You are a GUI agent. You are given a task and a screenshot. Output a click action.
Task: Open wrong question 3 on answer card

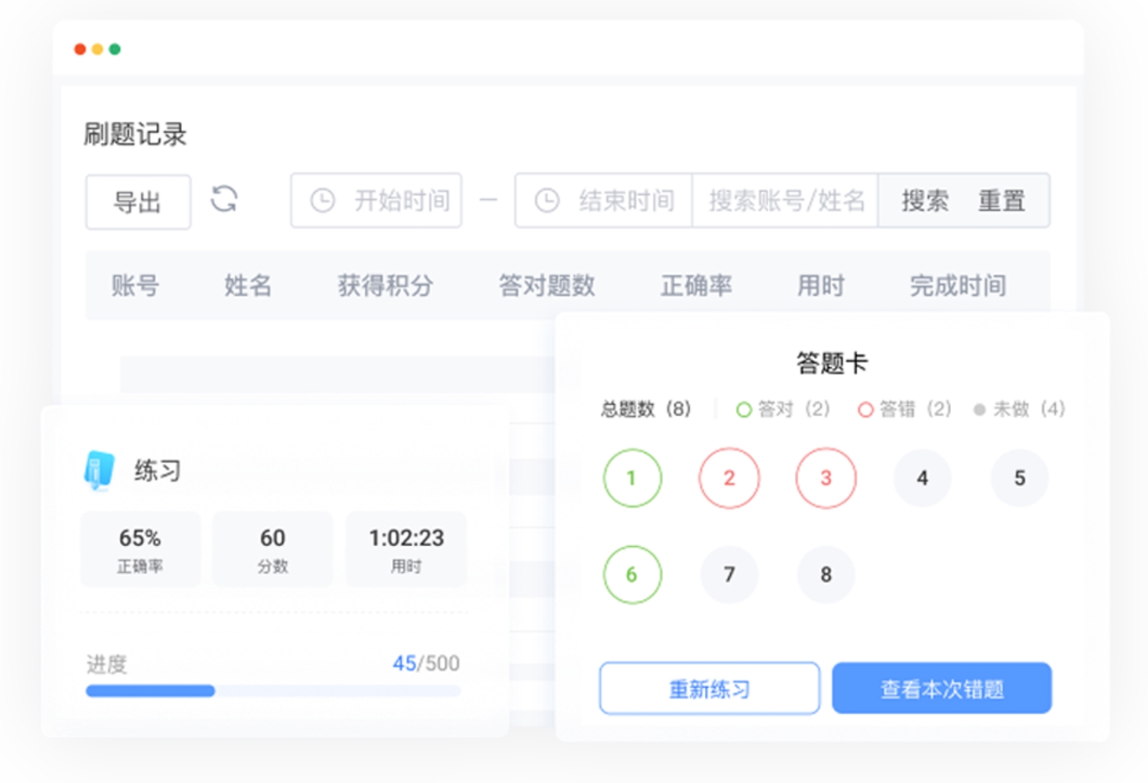[826, 478]
